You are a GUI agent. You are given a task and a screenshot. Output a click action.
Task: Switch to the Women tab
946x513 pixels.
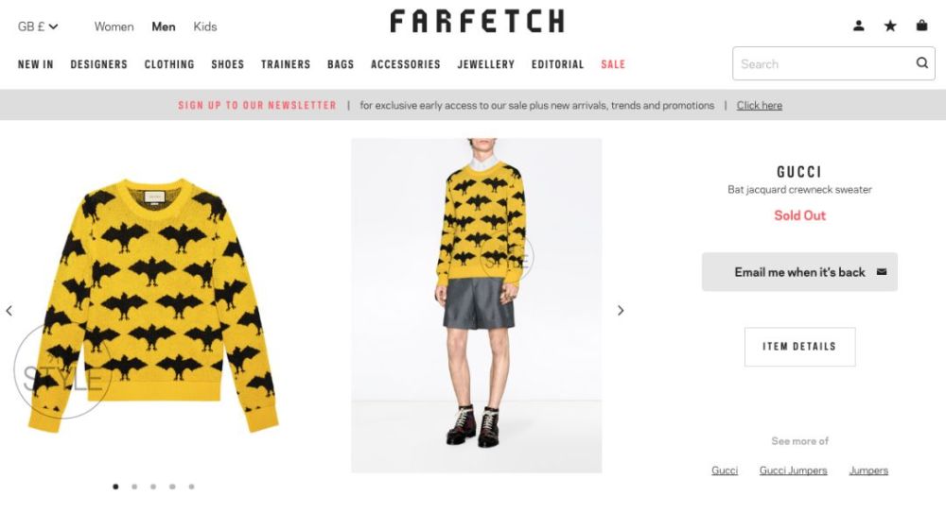(x=114, y=26)
